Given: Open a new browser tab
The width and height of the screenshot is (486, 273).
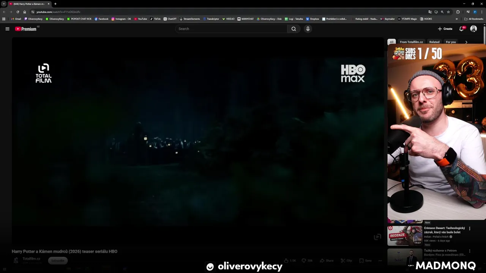Looking at the screenshot, I should (55, 4).
